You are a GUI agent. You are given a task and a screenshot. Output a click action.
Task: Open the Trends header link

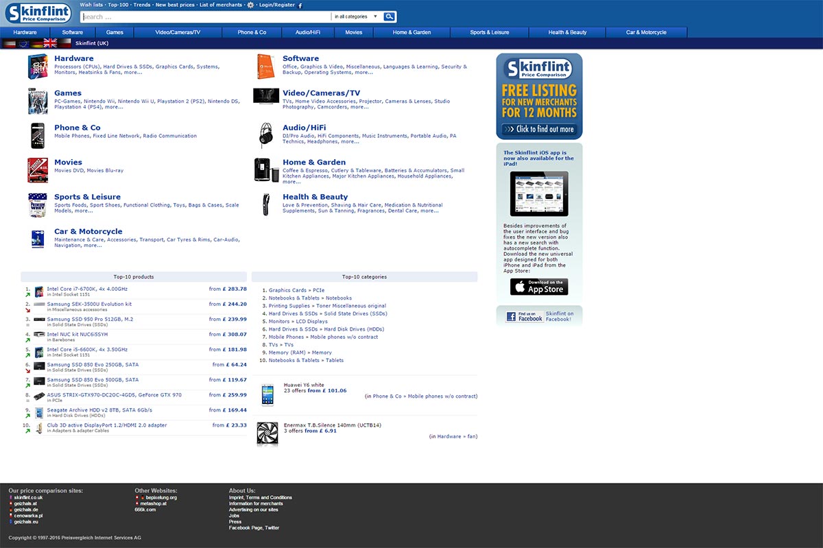coord(142,5)
